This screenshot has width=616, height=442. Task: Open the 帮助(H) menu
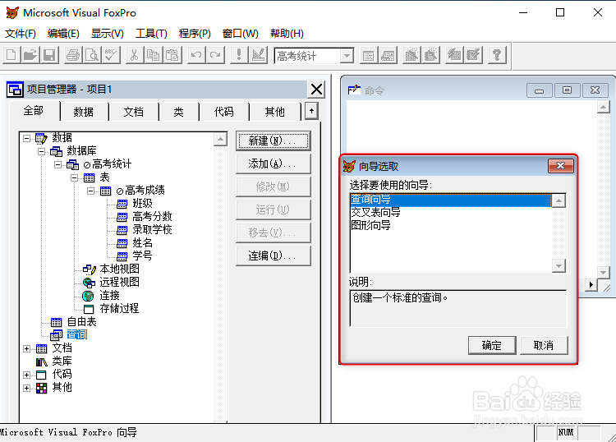(x=287, y=34)
